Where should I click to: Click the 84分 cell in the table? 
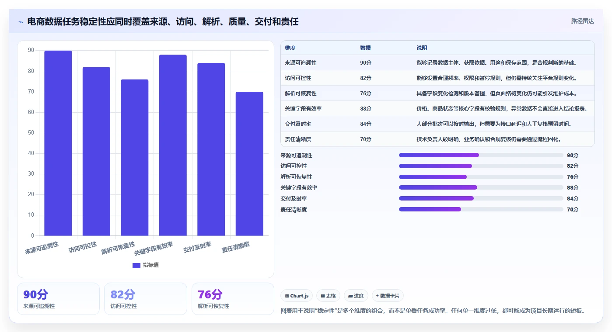(x=366, y=124)
